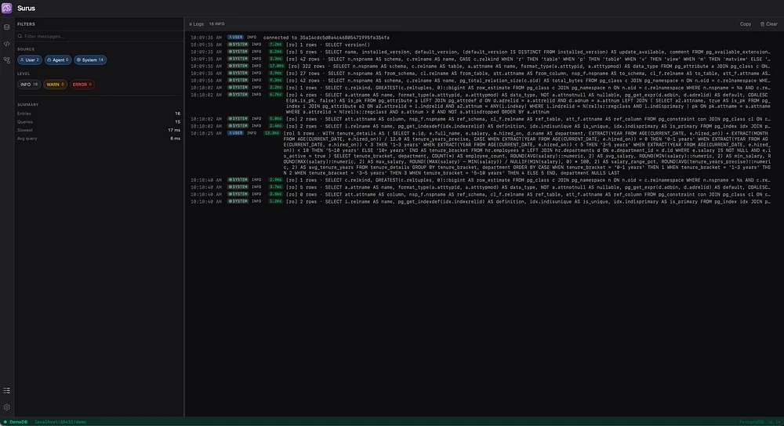Click the Slowest summary value 17 ms
The height and width of the screenshot is (426, 784).
point(174,130)
